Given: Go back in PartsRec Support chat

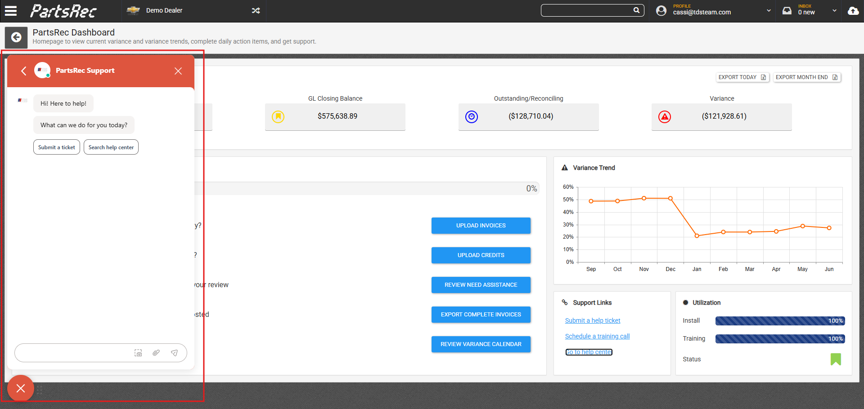Looking at the screenshot, I should 24,71.
